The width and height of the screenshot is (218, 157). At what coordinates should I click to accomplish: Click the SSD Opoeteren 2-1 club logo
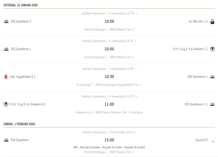(x=213, y=104)
